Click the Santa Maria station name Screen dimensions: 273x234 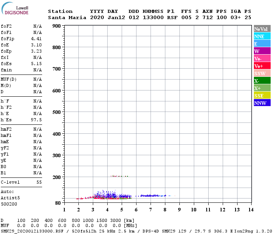click(x=67, y=18)
